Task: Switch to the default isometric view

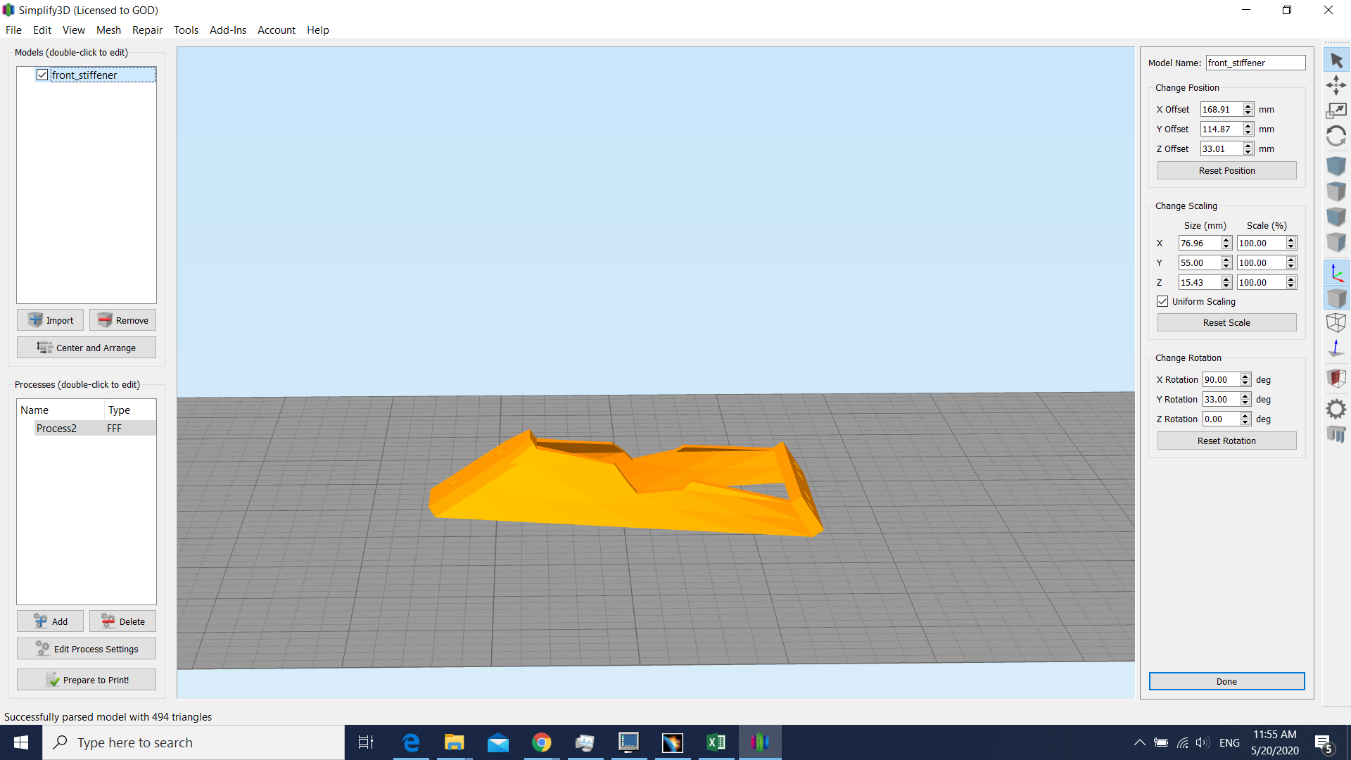Action: [x=1336, y=166]
